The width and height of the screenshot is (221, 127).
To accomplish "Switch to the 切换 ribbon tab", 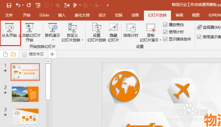I will (119, 15).
